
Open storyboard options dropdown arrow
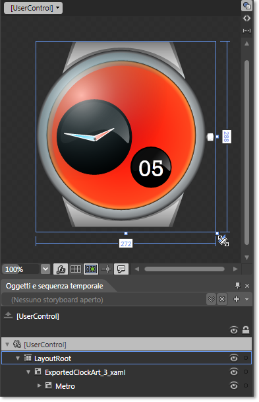(x=246, y=300)
